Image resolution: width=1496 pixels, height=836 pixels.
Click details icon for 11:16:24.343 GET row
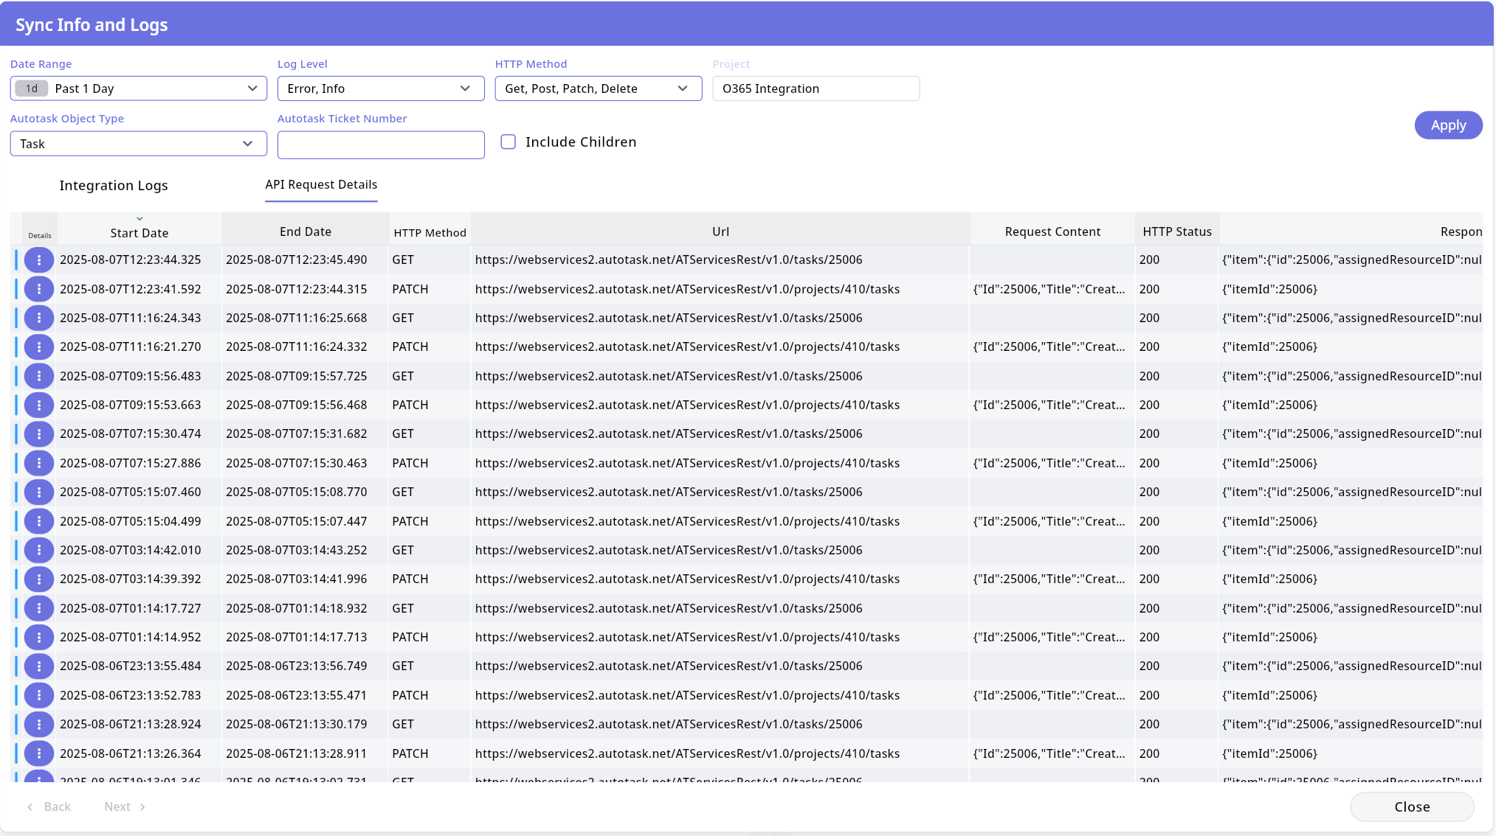coord(39,318)
